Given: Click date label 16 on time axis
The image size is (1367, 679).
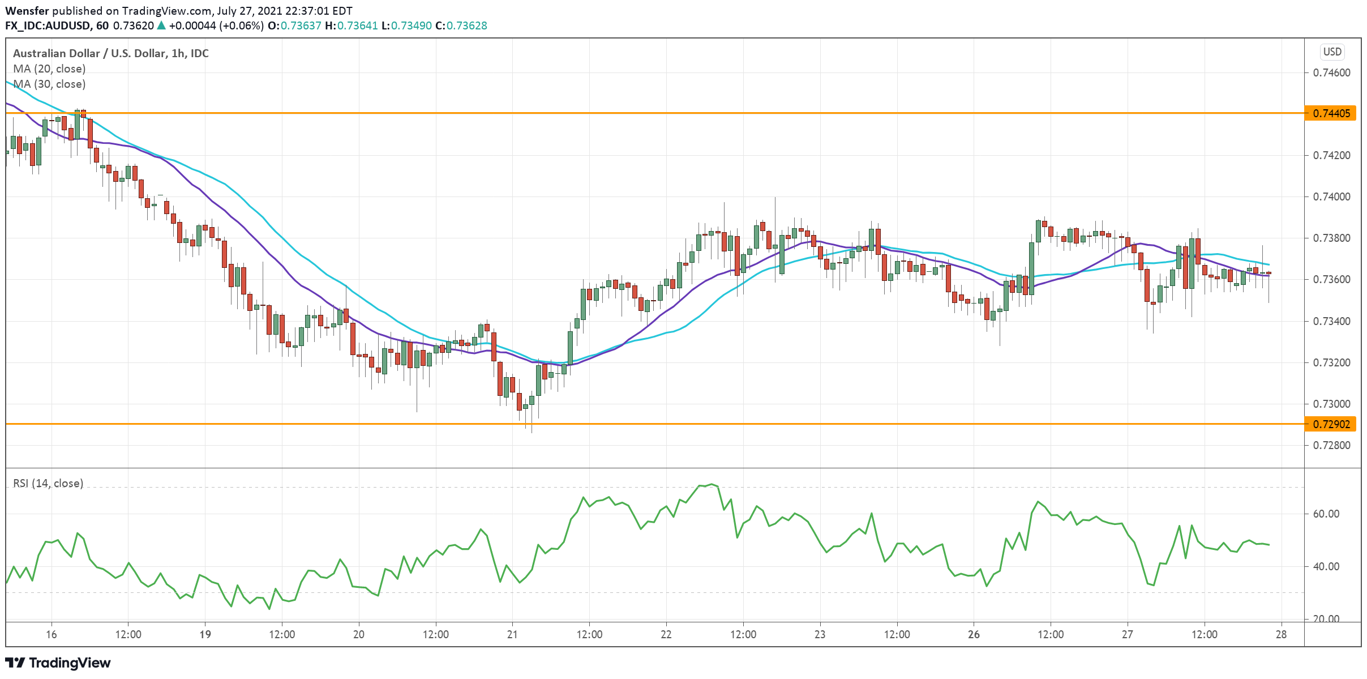Looking at the screenshot, I should click(x=52, y=634).
